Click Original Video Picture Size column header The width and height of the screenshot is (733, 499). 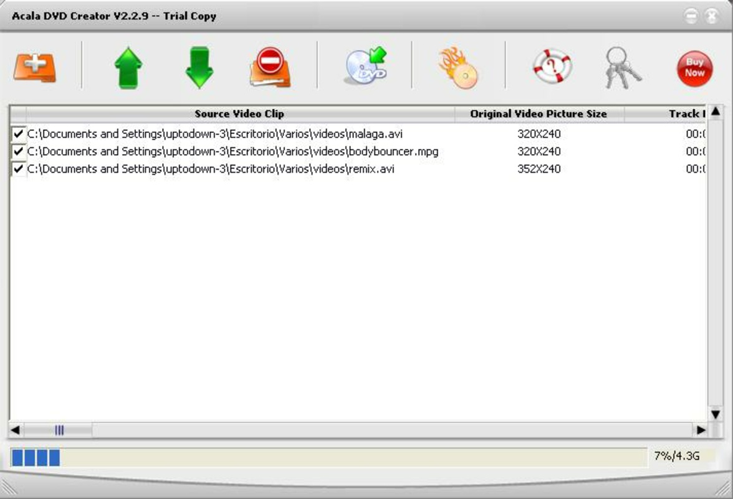[x=539, y=114]
